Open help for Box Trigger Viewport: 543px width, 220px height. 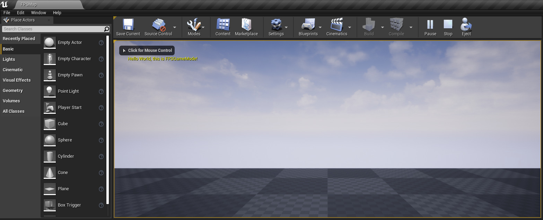[101, 205]
